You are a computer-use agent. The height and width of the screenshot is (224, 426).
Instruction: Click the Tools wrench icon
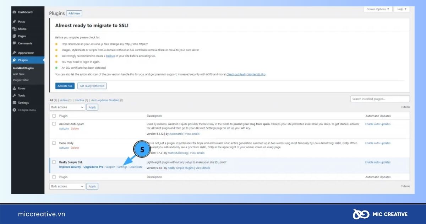14,95
